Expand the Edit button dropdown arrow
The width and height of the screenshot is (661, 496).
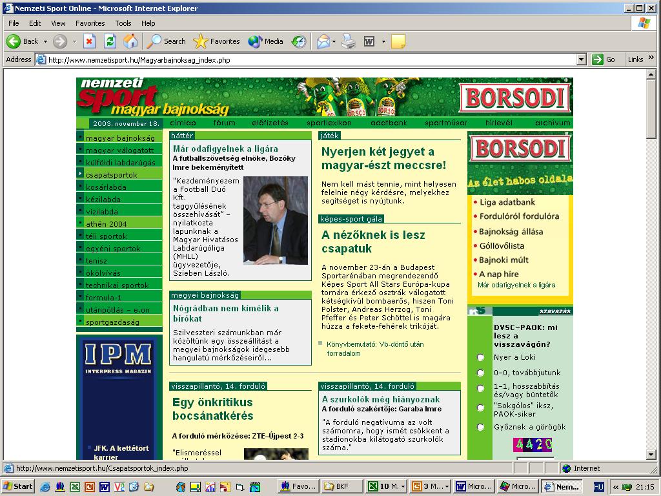point(383,41)
